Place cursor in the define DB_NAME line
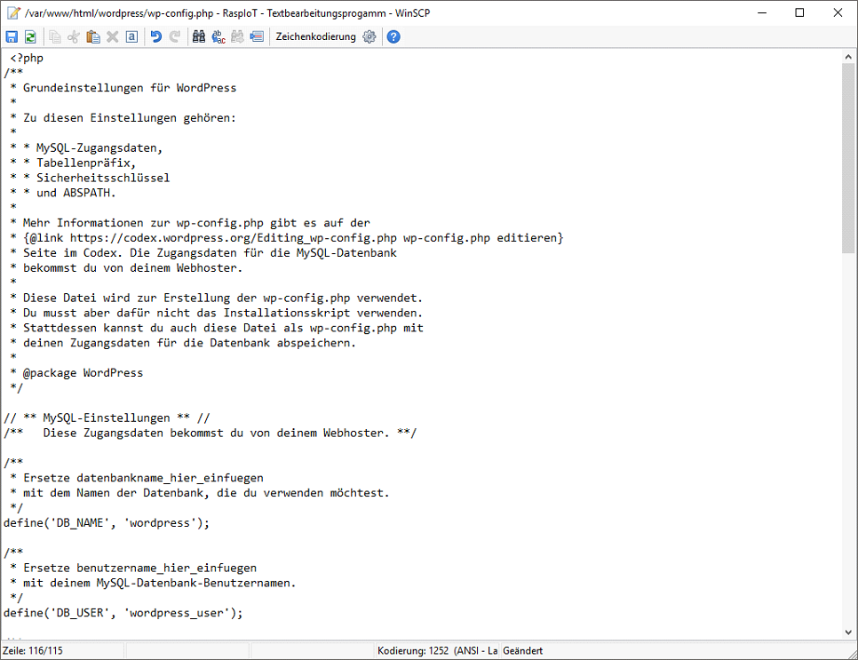The height and width of the screenshot is (660, 858). (107, 523)
